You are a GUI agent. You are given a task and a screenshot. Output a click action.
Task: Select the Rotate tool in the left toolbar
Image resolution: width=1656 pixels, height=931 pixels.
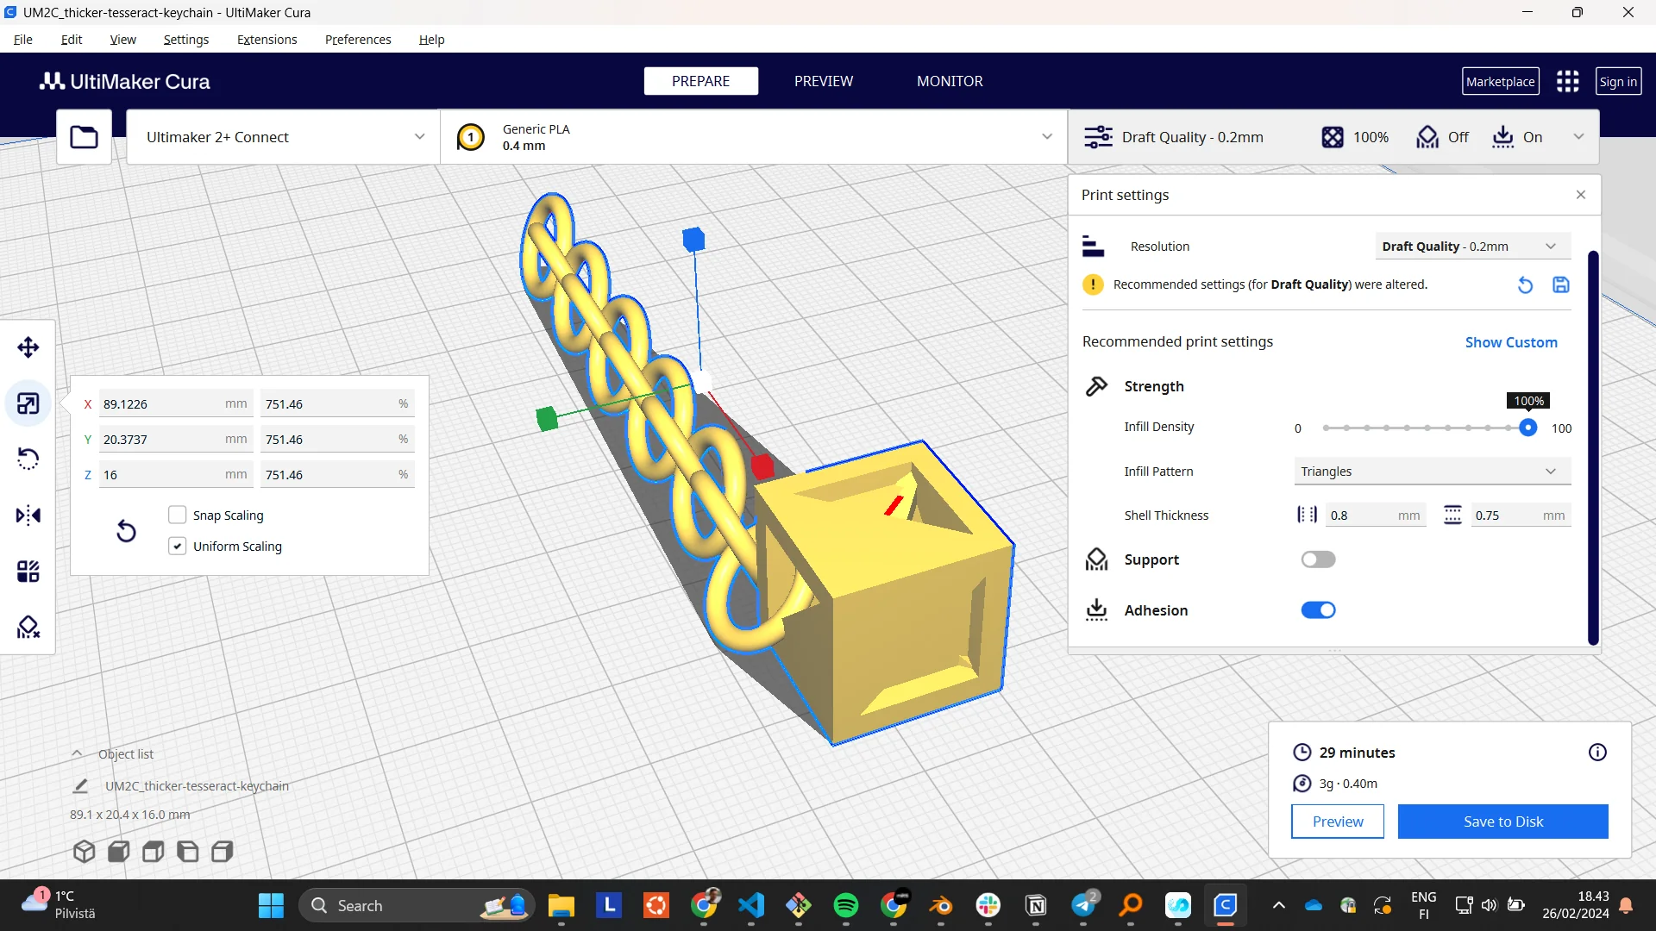28,459
